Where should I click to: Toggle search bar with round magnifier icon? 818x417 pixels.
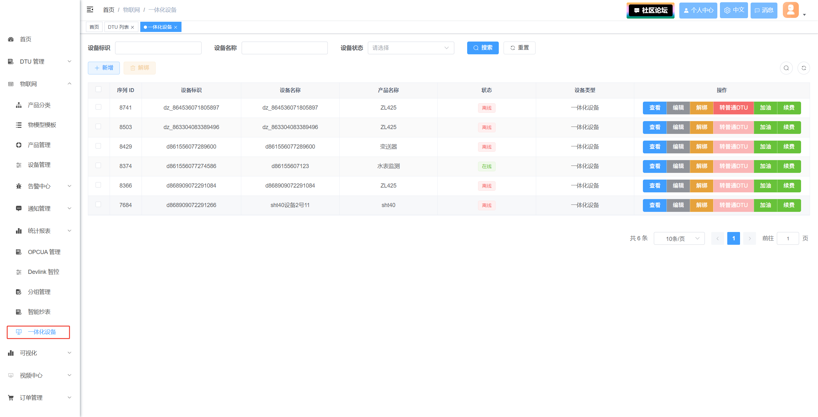coord(786,68)
